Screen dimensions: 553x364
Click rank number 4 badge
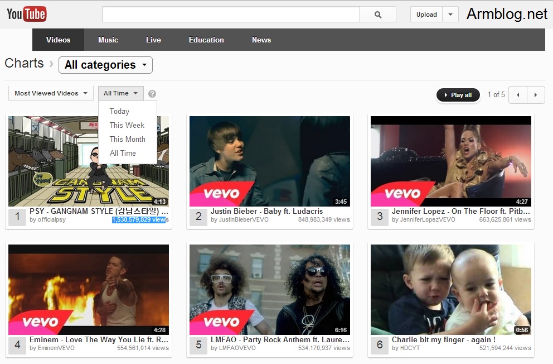pos(18,345)
